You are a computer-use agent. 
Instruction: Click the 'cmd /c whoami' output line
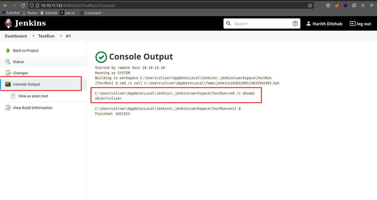(175, 93)
